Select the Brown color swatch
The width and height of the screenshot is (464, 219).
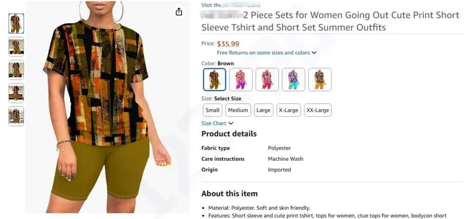point(214,80)
